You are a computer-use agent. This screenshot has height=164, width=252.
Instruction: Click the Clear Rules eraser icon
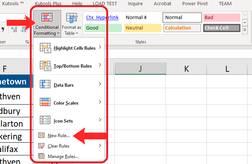tap(41, 146)
